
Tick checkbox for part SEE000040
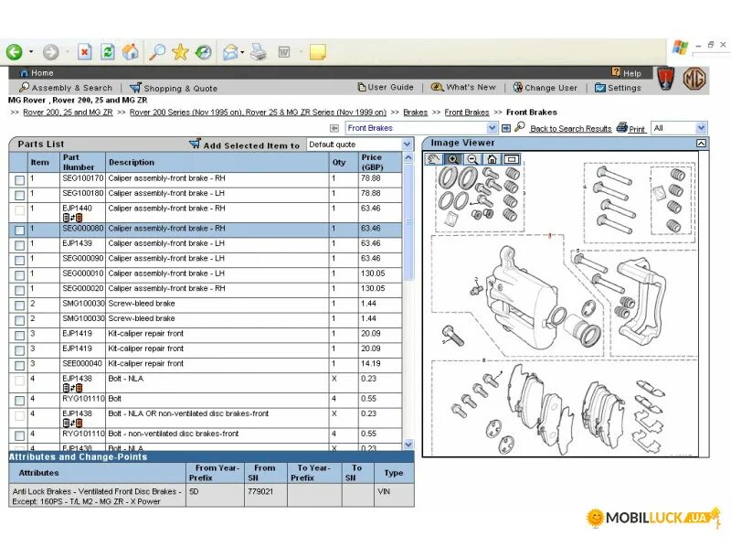pos(19,366)
